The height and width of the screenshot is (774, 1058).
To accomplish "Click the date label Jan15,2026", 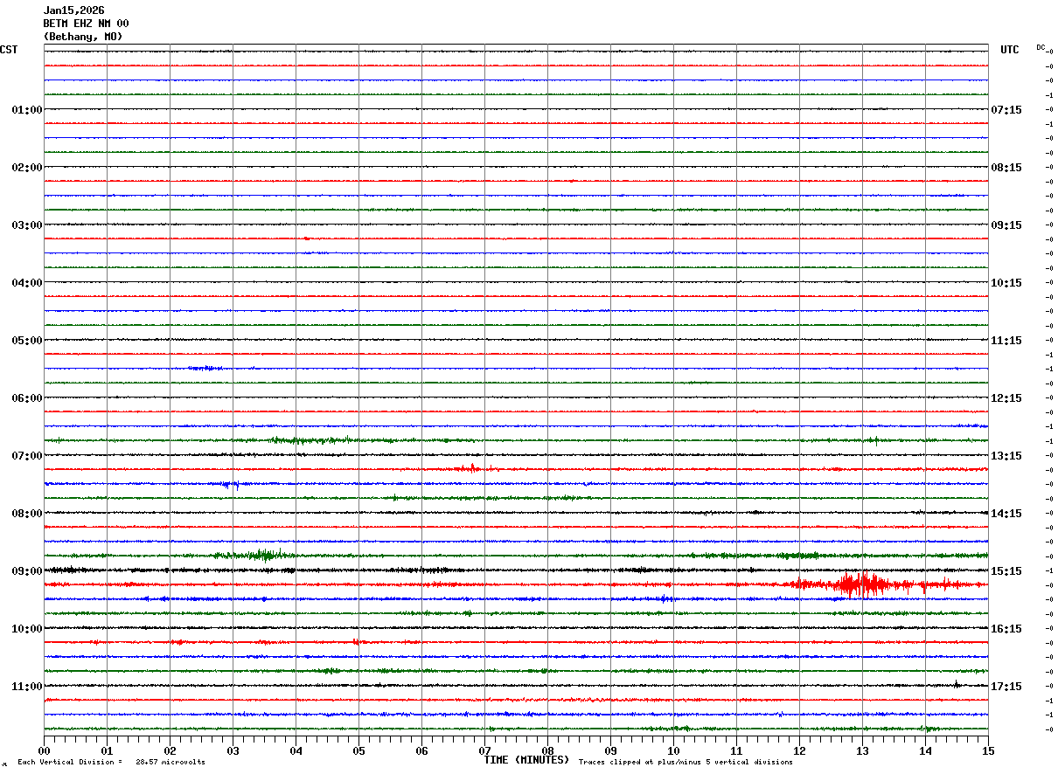I will [73, 10].
